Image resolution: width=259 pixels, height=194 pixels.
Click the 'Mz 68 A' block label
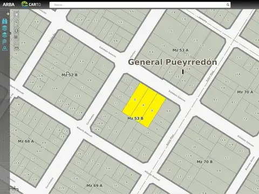(x=26, y=141)
